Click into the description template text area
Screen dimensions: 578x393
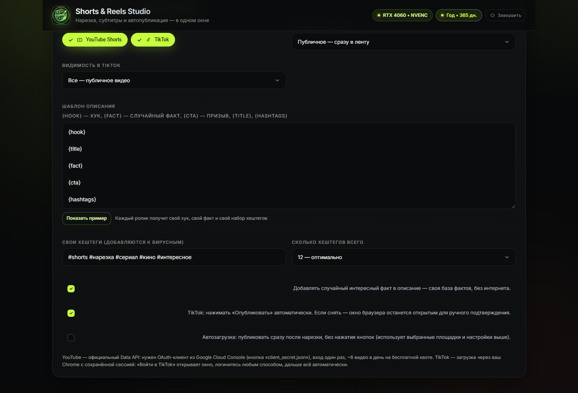click(289, 166)
